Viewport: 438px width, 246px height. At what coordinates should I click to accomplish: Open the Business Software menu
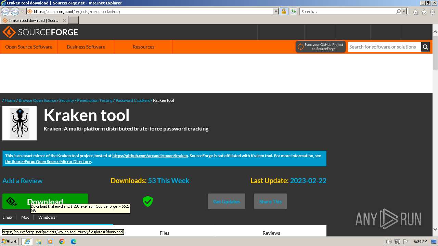(86, 47)
